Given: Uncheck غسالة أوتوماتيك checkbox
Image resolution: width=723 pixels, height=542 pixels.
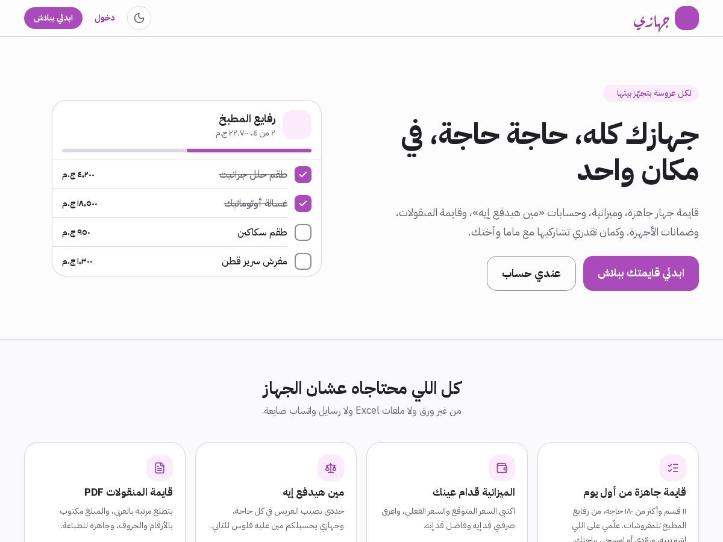Looking at the screenshot, I should (x=303, y=204).
